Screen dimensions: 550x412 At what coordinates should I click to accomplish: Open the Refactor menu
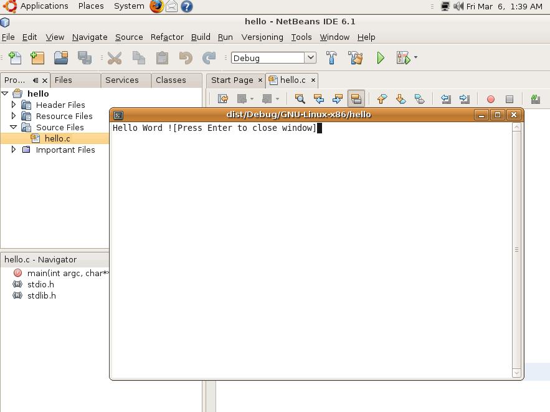click(167, 37)
